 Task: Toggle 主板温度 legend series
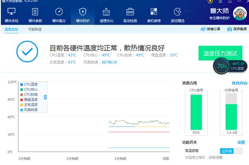[29, 105]
